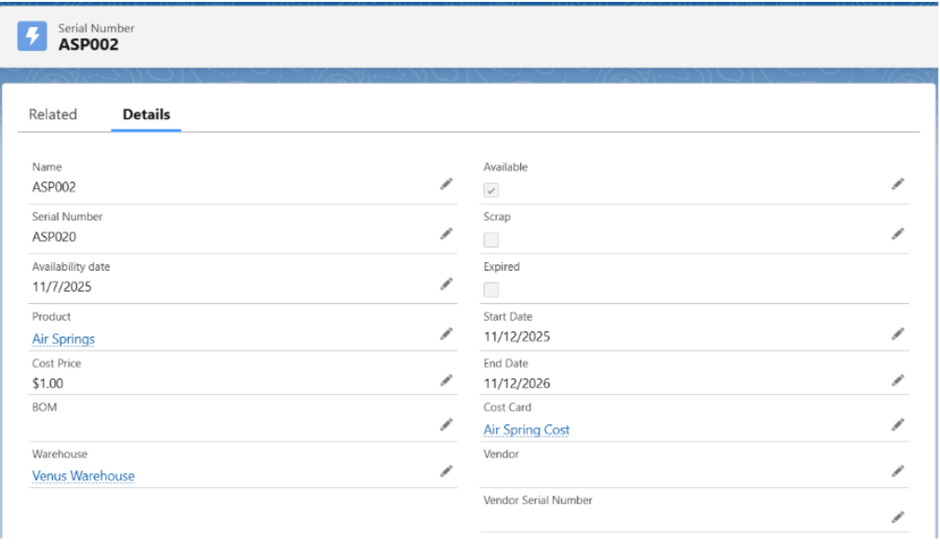Edit the BOM field pencil icon
The image size is (940, 544).
(446, 425)
